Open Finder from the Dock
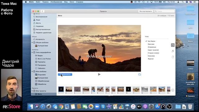 coord(31,107)
